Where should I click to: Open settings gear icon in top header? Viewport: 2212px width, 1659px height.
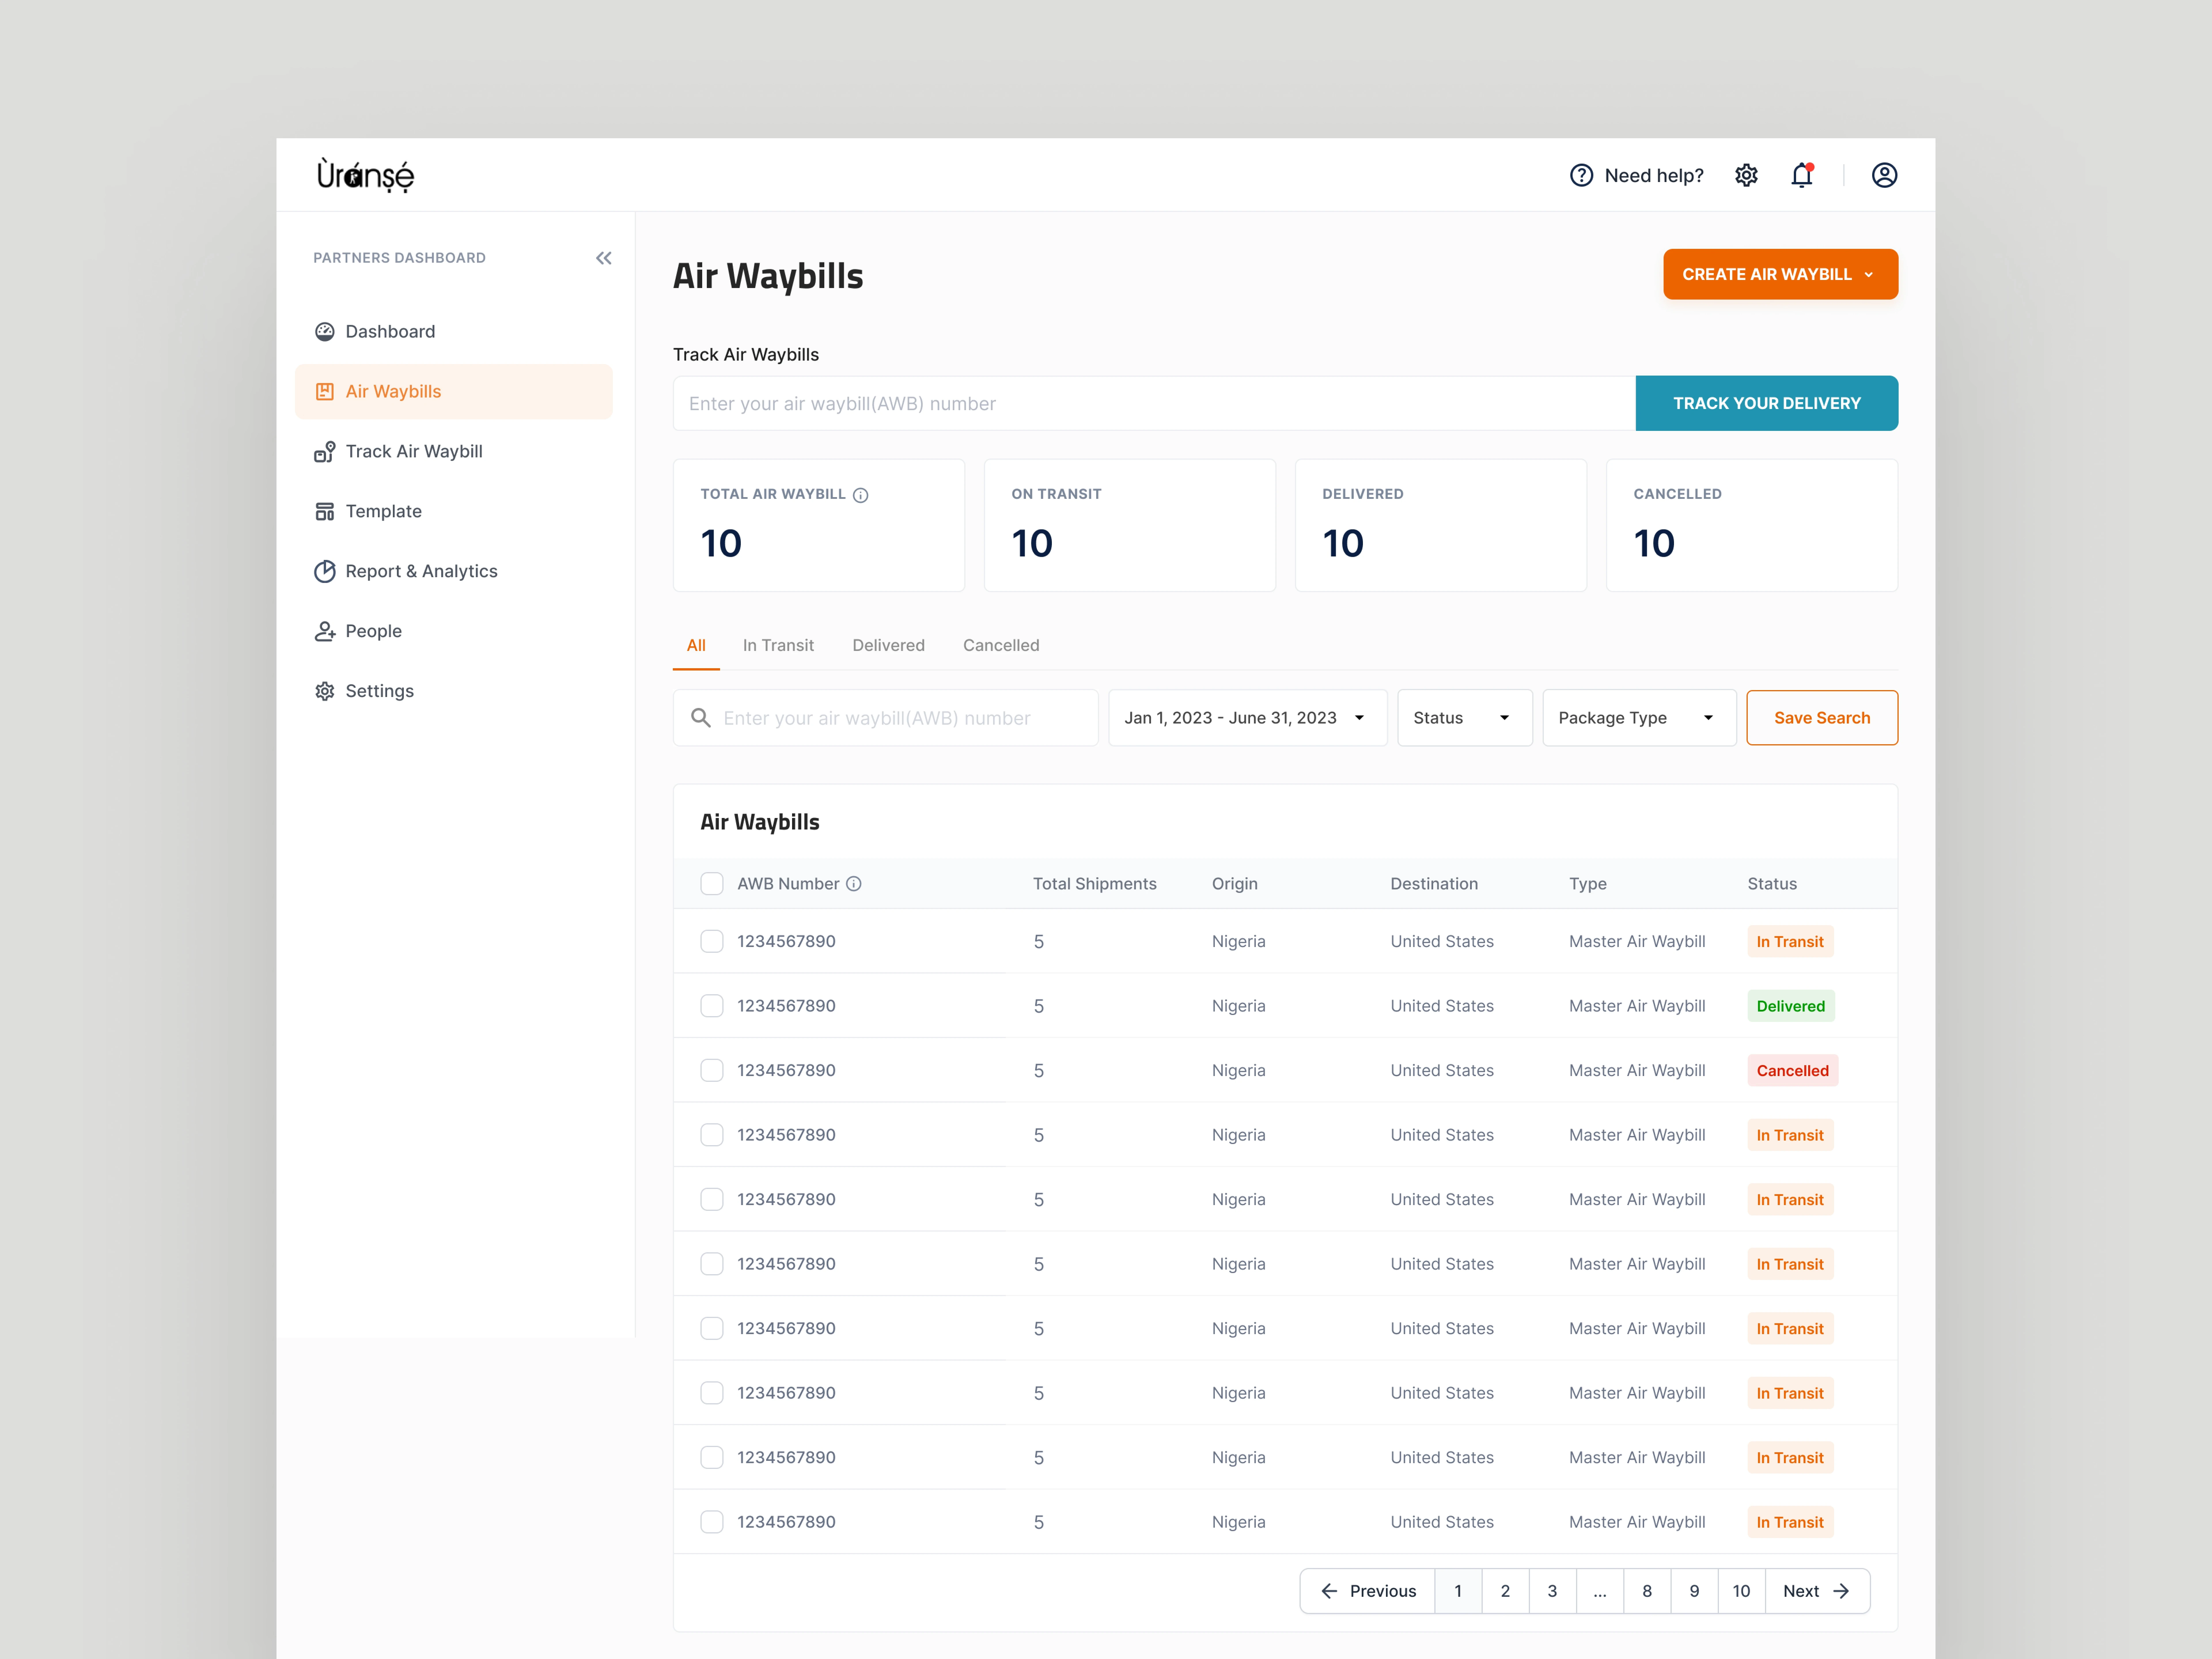(1746, 175)
